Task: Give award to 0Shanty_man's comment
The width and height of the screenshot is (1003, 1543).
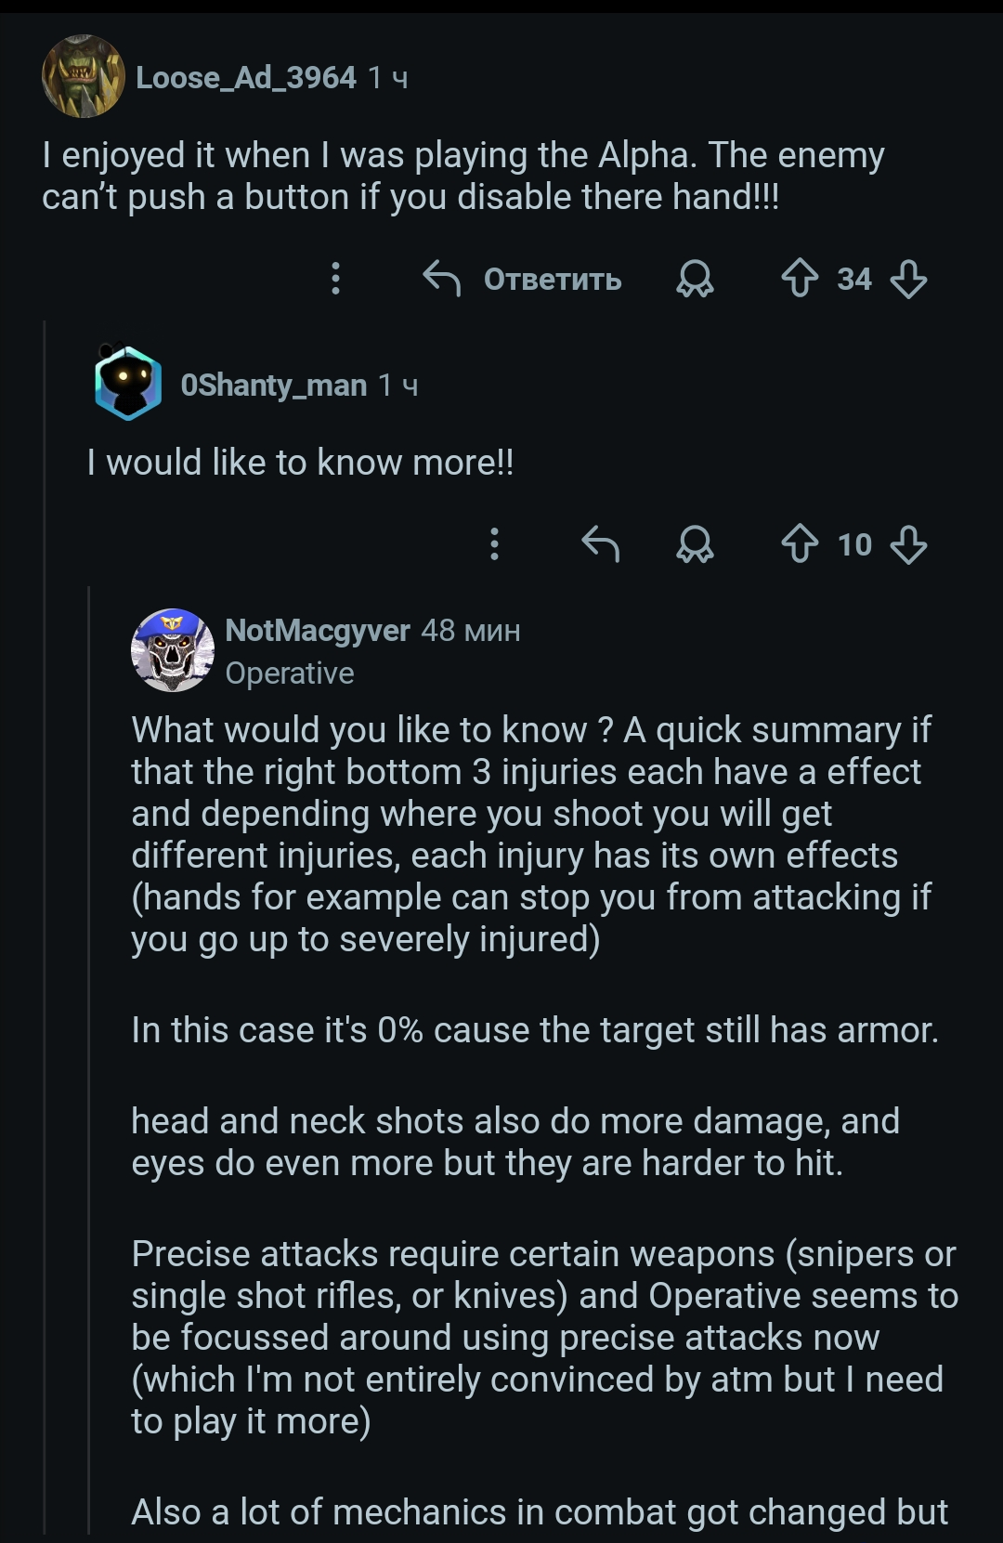Action: (x=695, y=543)
